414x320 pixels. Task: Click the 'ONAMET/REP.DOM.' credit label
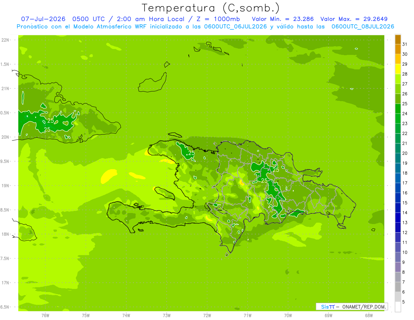pyautogui.click(x=364, y=307)
